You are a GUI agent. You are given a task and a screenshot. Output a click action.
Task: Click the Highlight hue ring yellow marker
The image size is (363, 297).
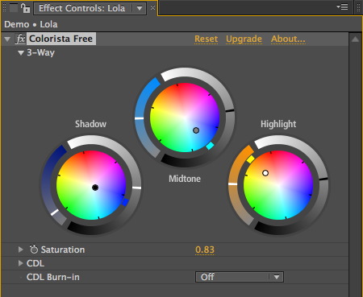click(250, 159)
